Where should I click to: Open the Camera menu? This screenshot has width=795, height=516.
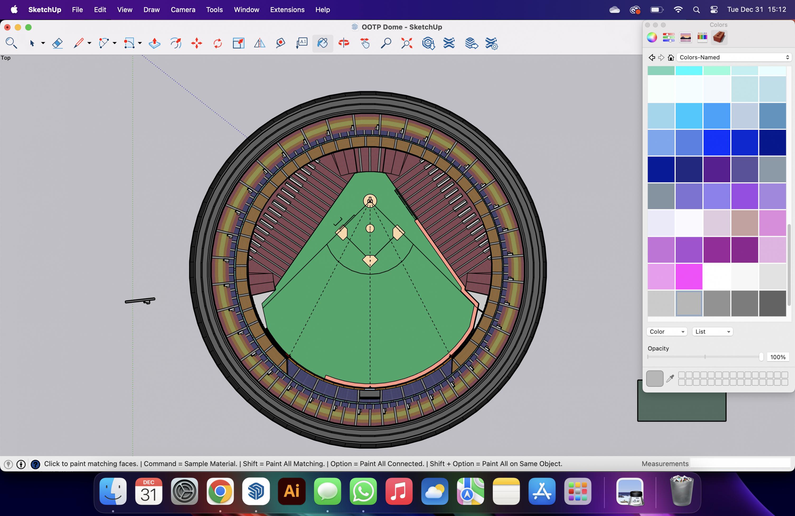pos(183,10)
